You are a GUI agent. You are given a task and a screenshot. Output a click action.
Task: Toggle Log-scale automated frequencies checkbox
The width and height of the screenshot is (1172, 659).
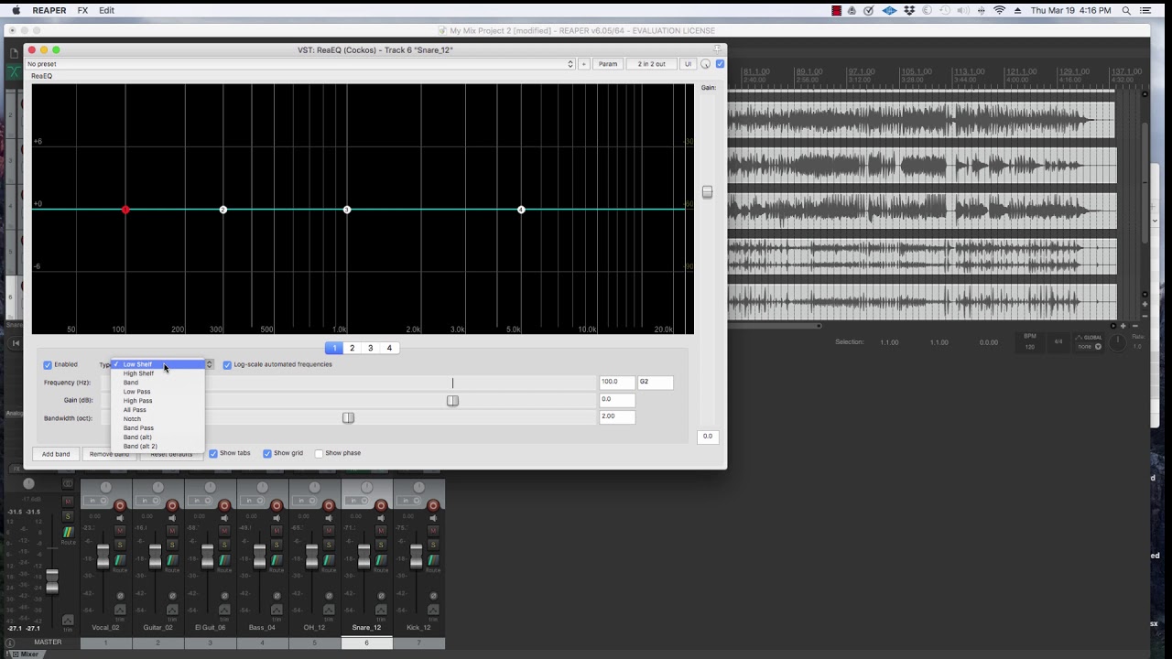pyautogui.click(x=227, y=365)
